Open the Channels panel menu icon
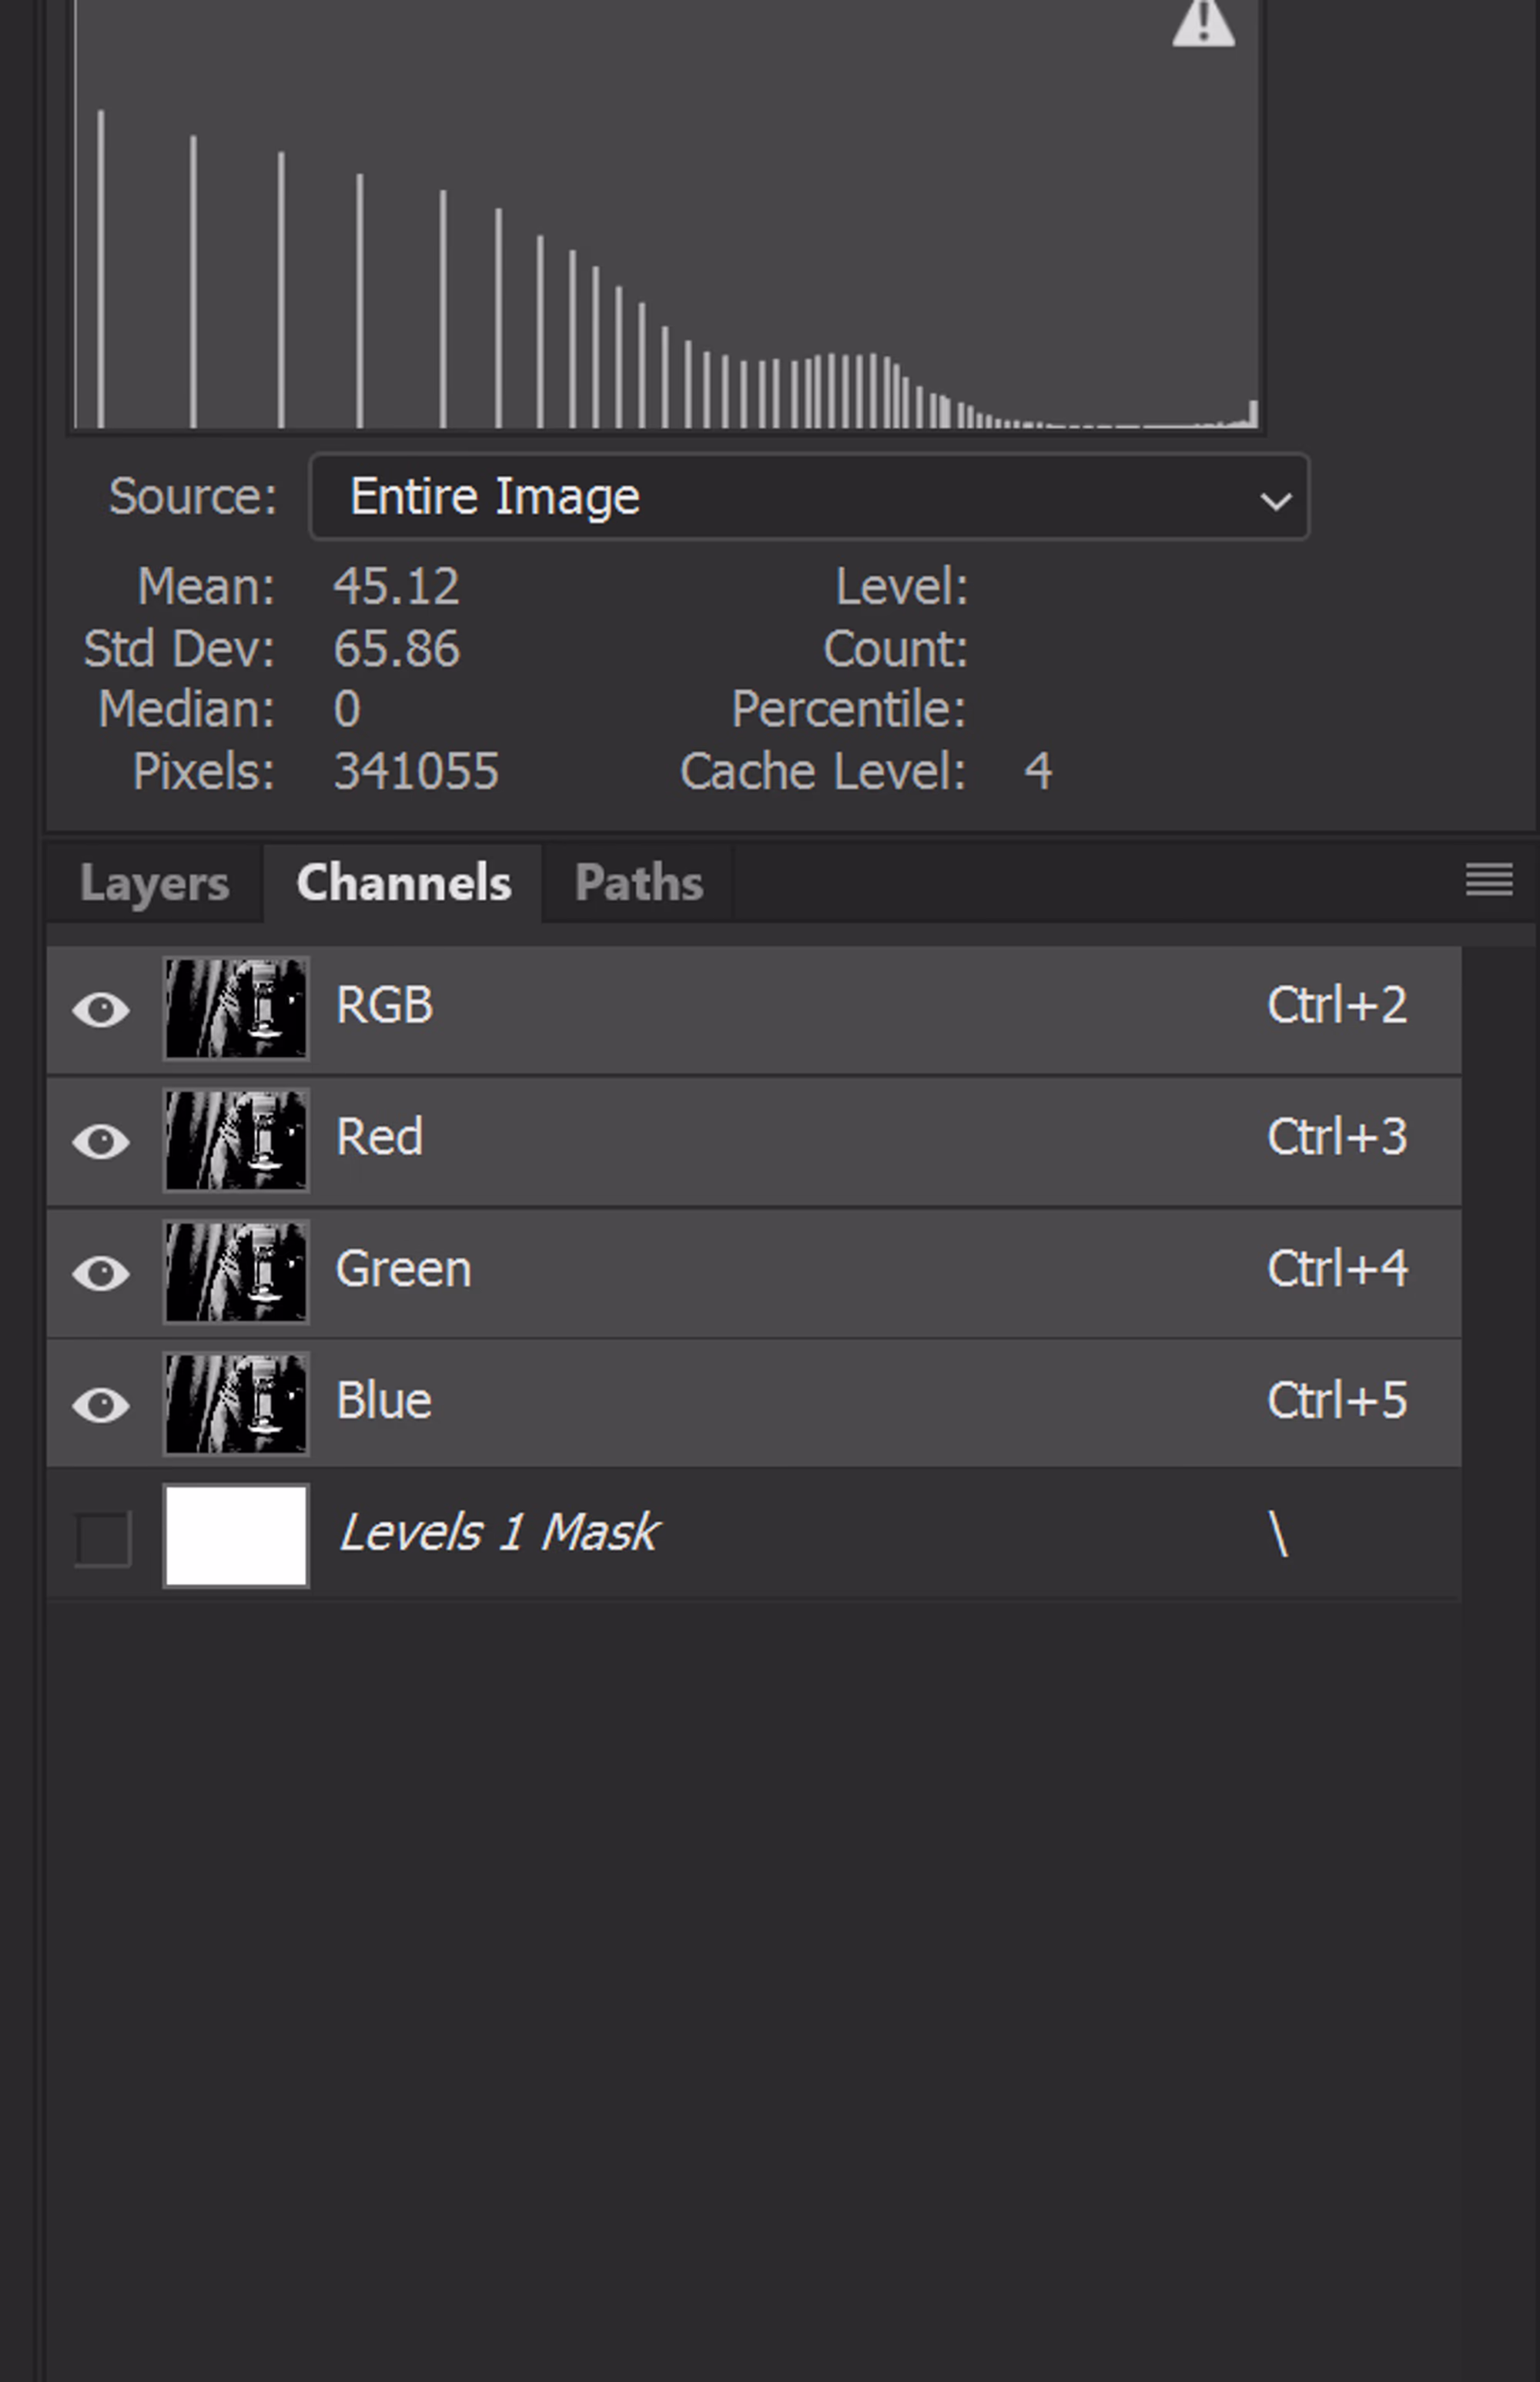This screenshot has width=1540, height=2382. (x=1488, y=880)
